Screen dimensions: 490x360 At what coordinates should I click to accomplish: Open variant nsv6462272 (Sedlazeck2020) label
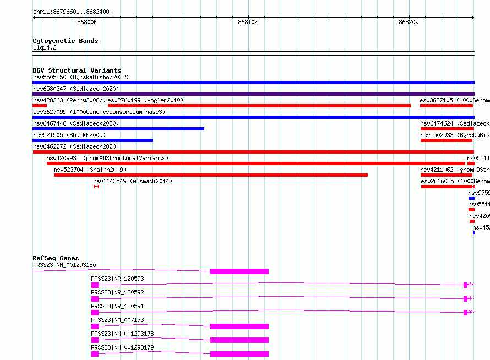pos(76,146)
